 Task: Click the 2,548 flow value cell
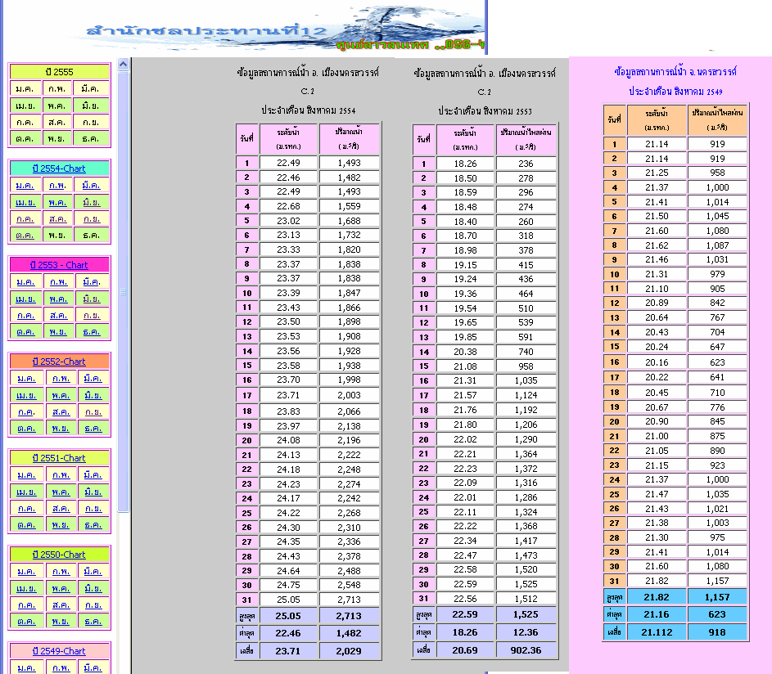coord(349,585)
